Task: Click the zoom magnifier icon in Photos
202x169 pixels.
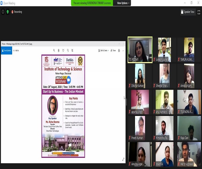Action: [x=54, y=50]
